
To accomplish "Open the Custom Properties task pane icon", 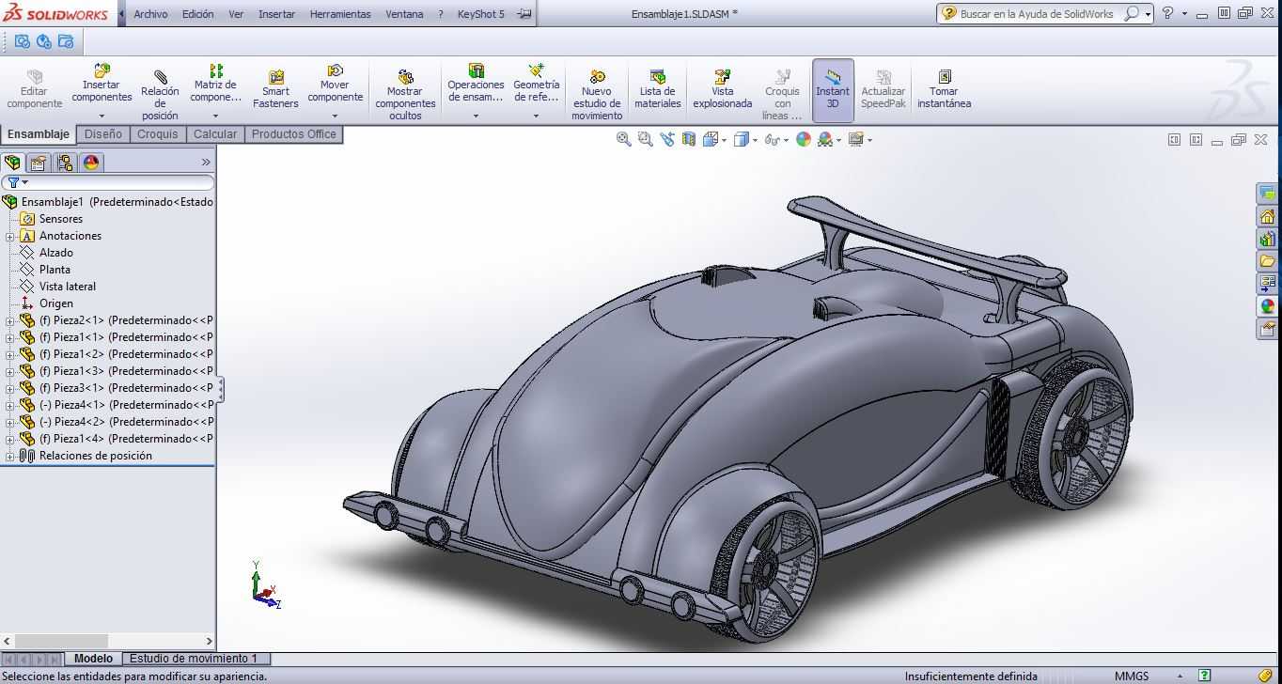I will point(1267,329).
